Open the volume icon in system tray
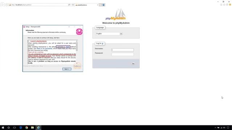 [x=224, y=127]
